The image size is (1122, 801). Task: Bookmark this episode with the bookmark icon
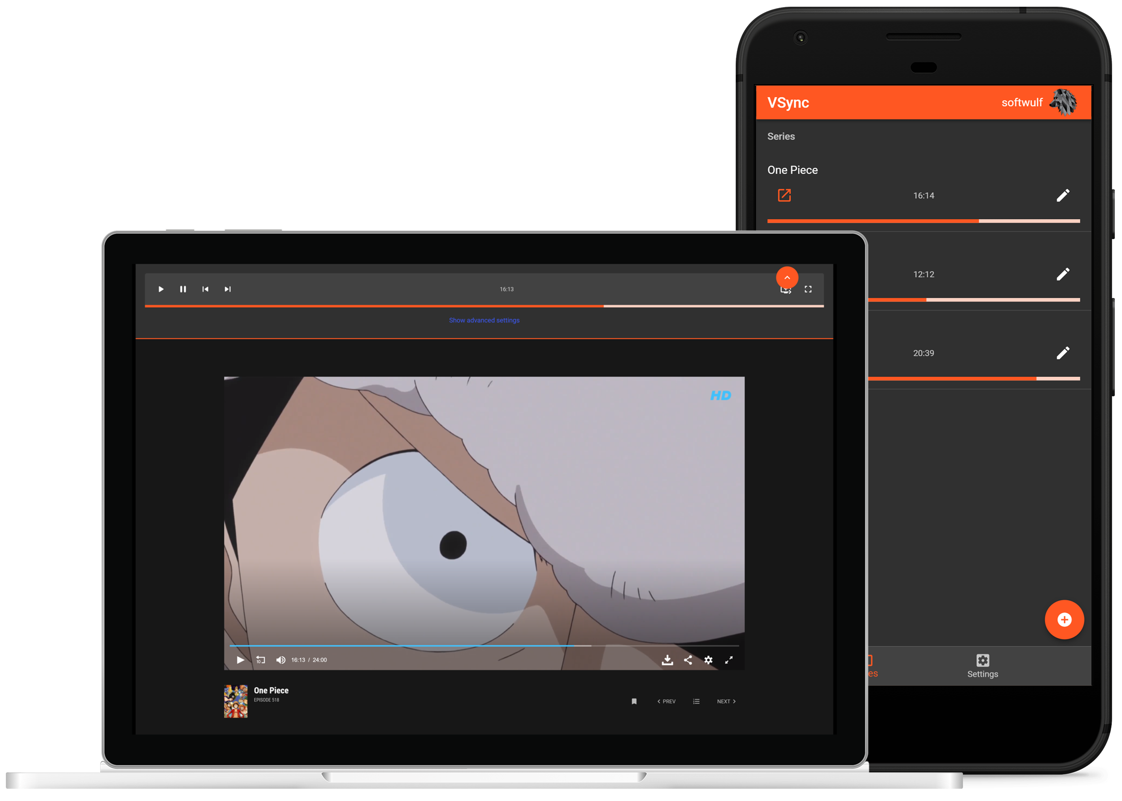634,701
